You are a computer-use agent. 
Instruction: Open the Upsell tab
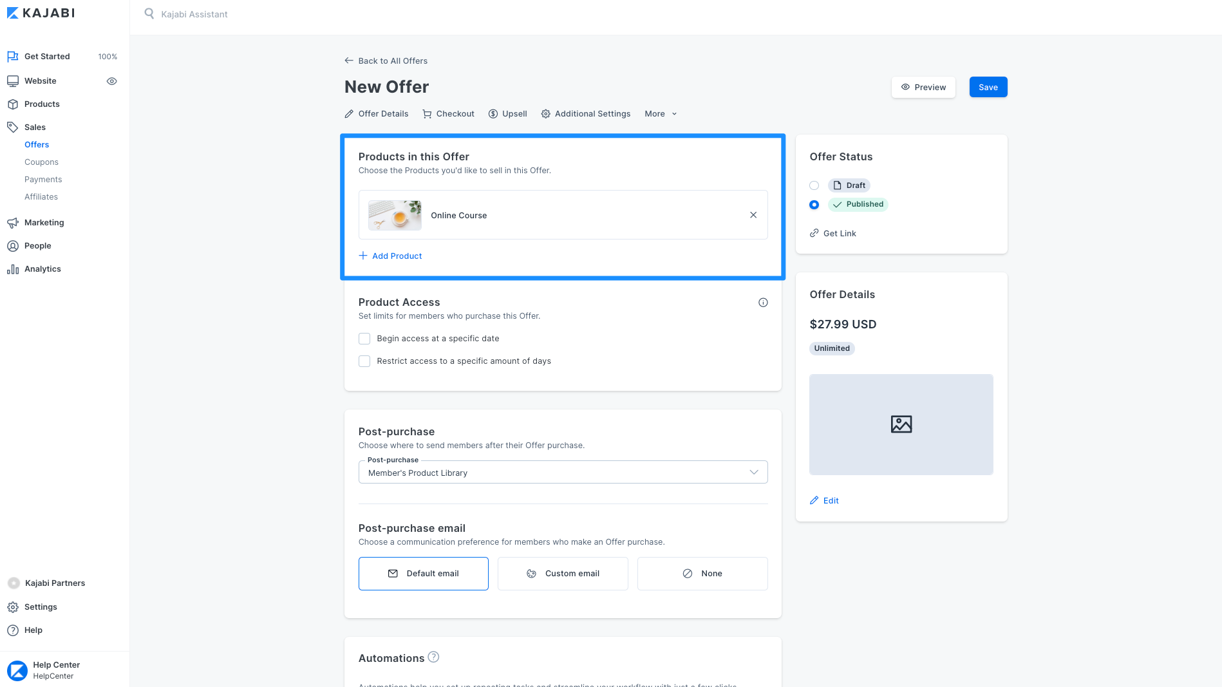(x=508, y=114)
